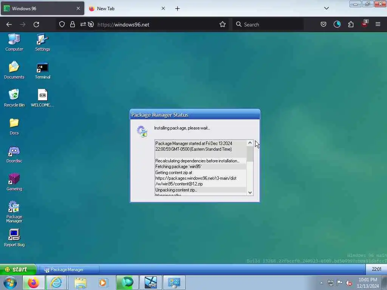Viewport: 387px width, 290px height.
Task: Bookmark this page with the star
Action: (x=222, y=24)
